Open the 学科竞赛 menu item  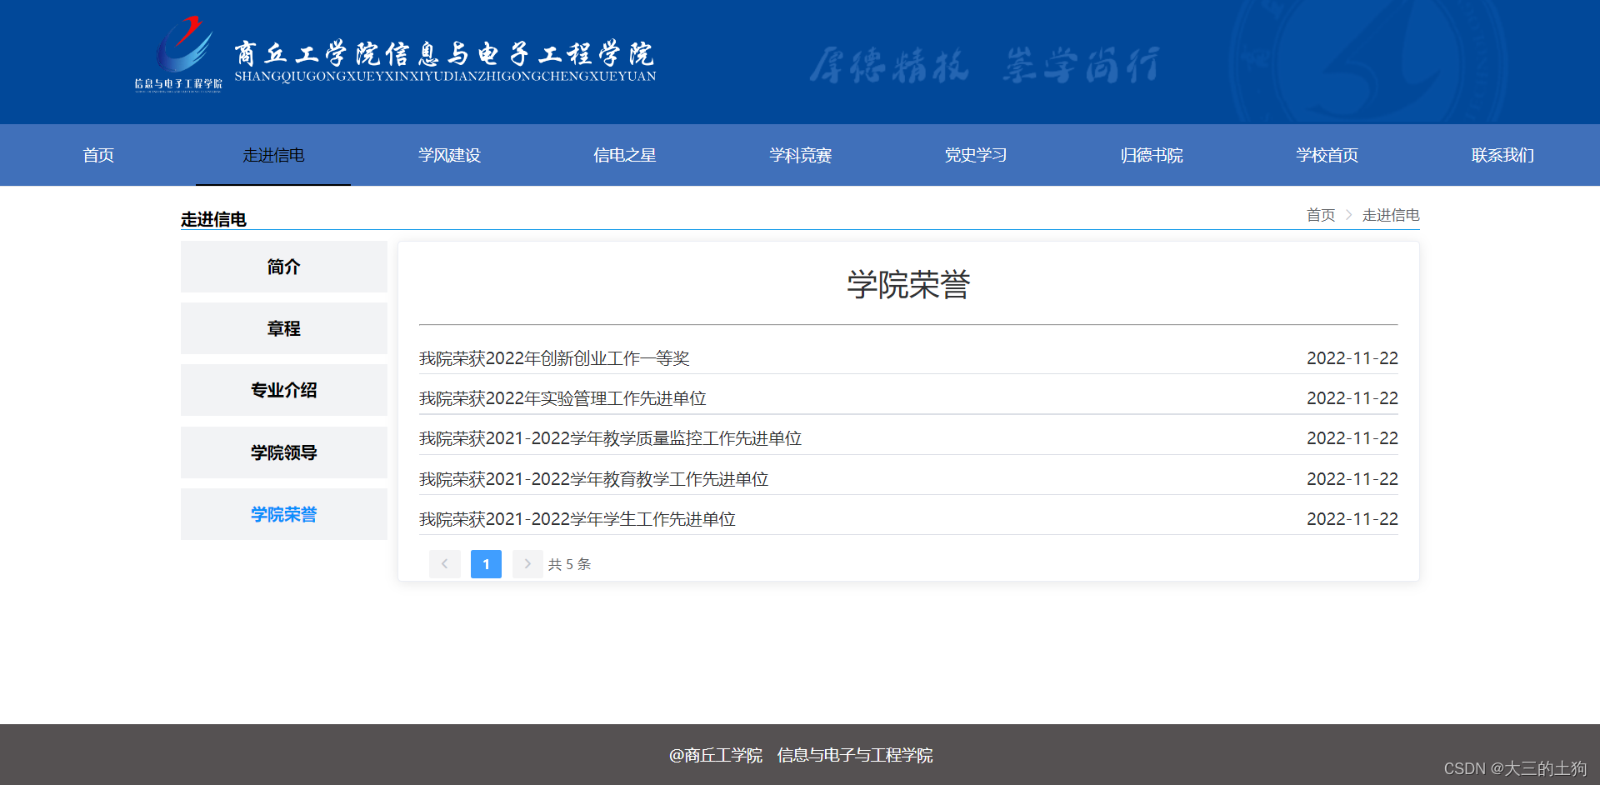(x=800, y=155)
